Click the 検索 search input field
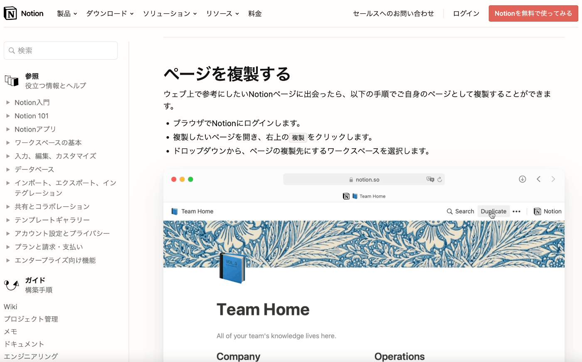 tap(61, 51)
